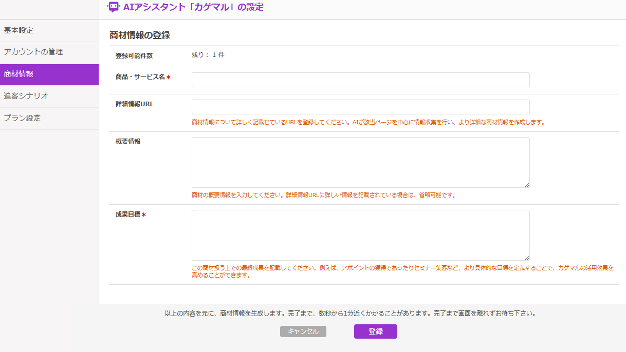Click the Kagemaru robot chat icon
This screenshot has width=626, height=352.
[x=113, y=7]
